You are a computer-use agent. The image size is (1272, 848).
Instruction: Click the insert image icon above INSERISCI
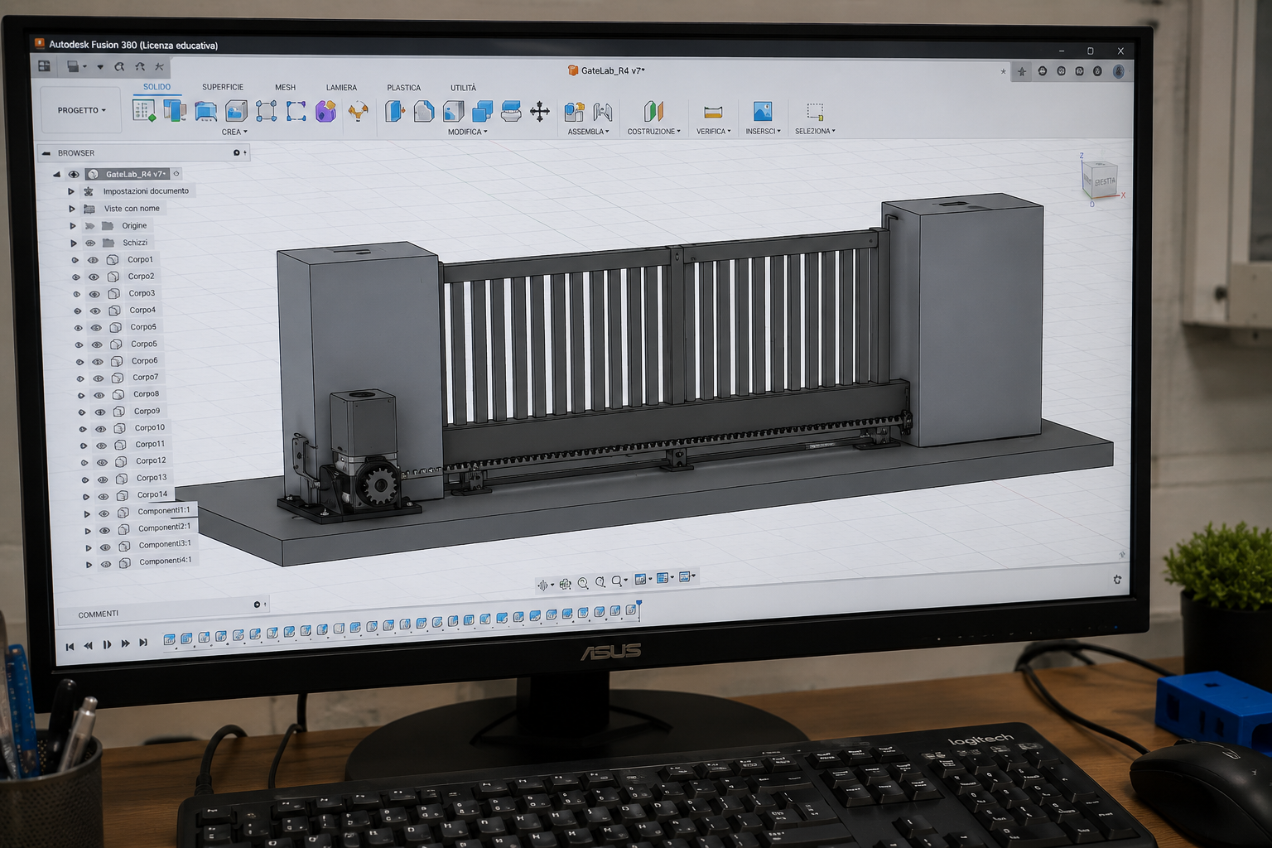click(762, 110)
